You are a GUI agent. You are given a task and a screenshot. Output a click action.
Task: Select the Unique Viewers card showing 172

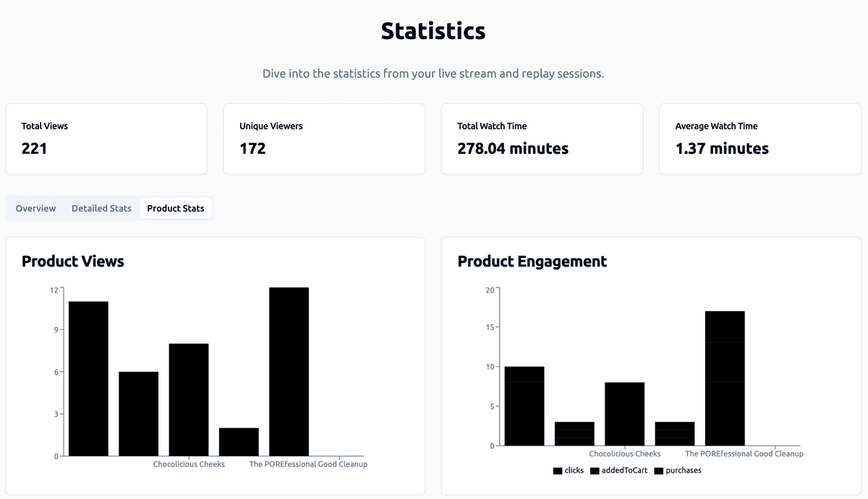pos(324,139)
